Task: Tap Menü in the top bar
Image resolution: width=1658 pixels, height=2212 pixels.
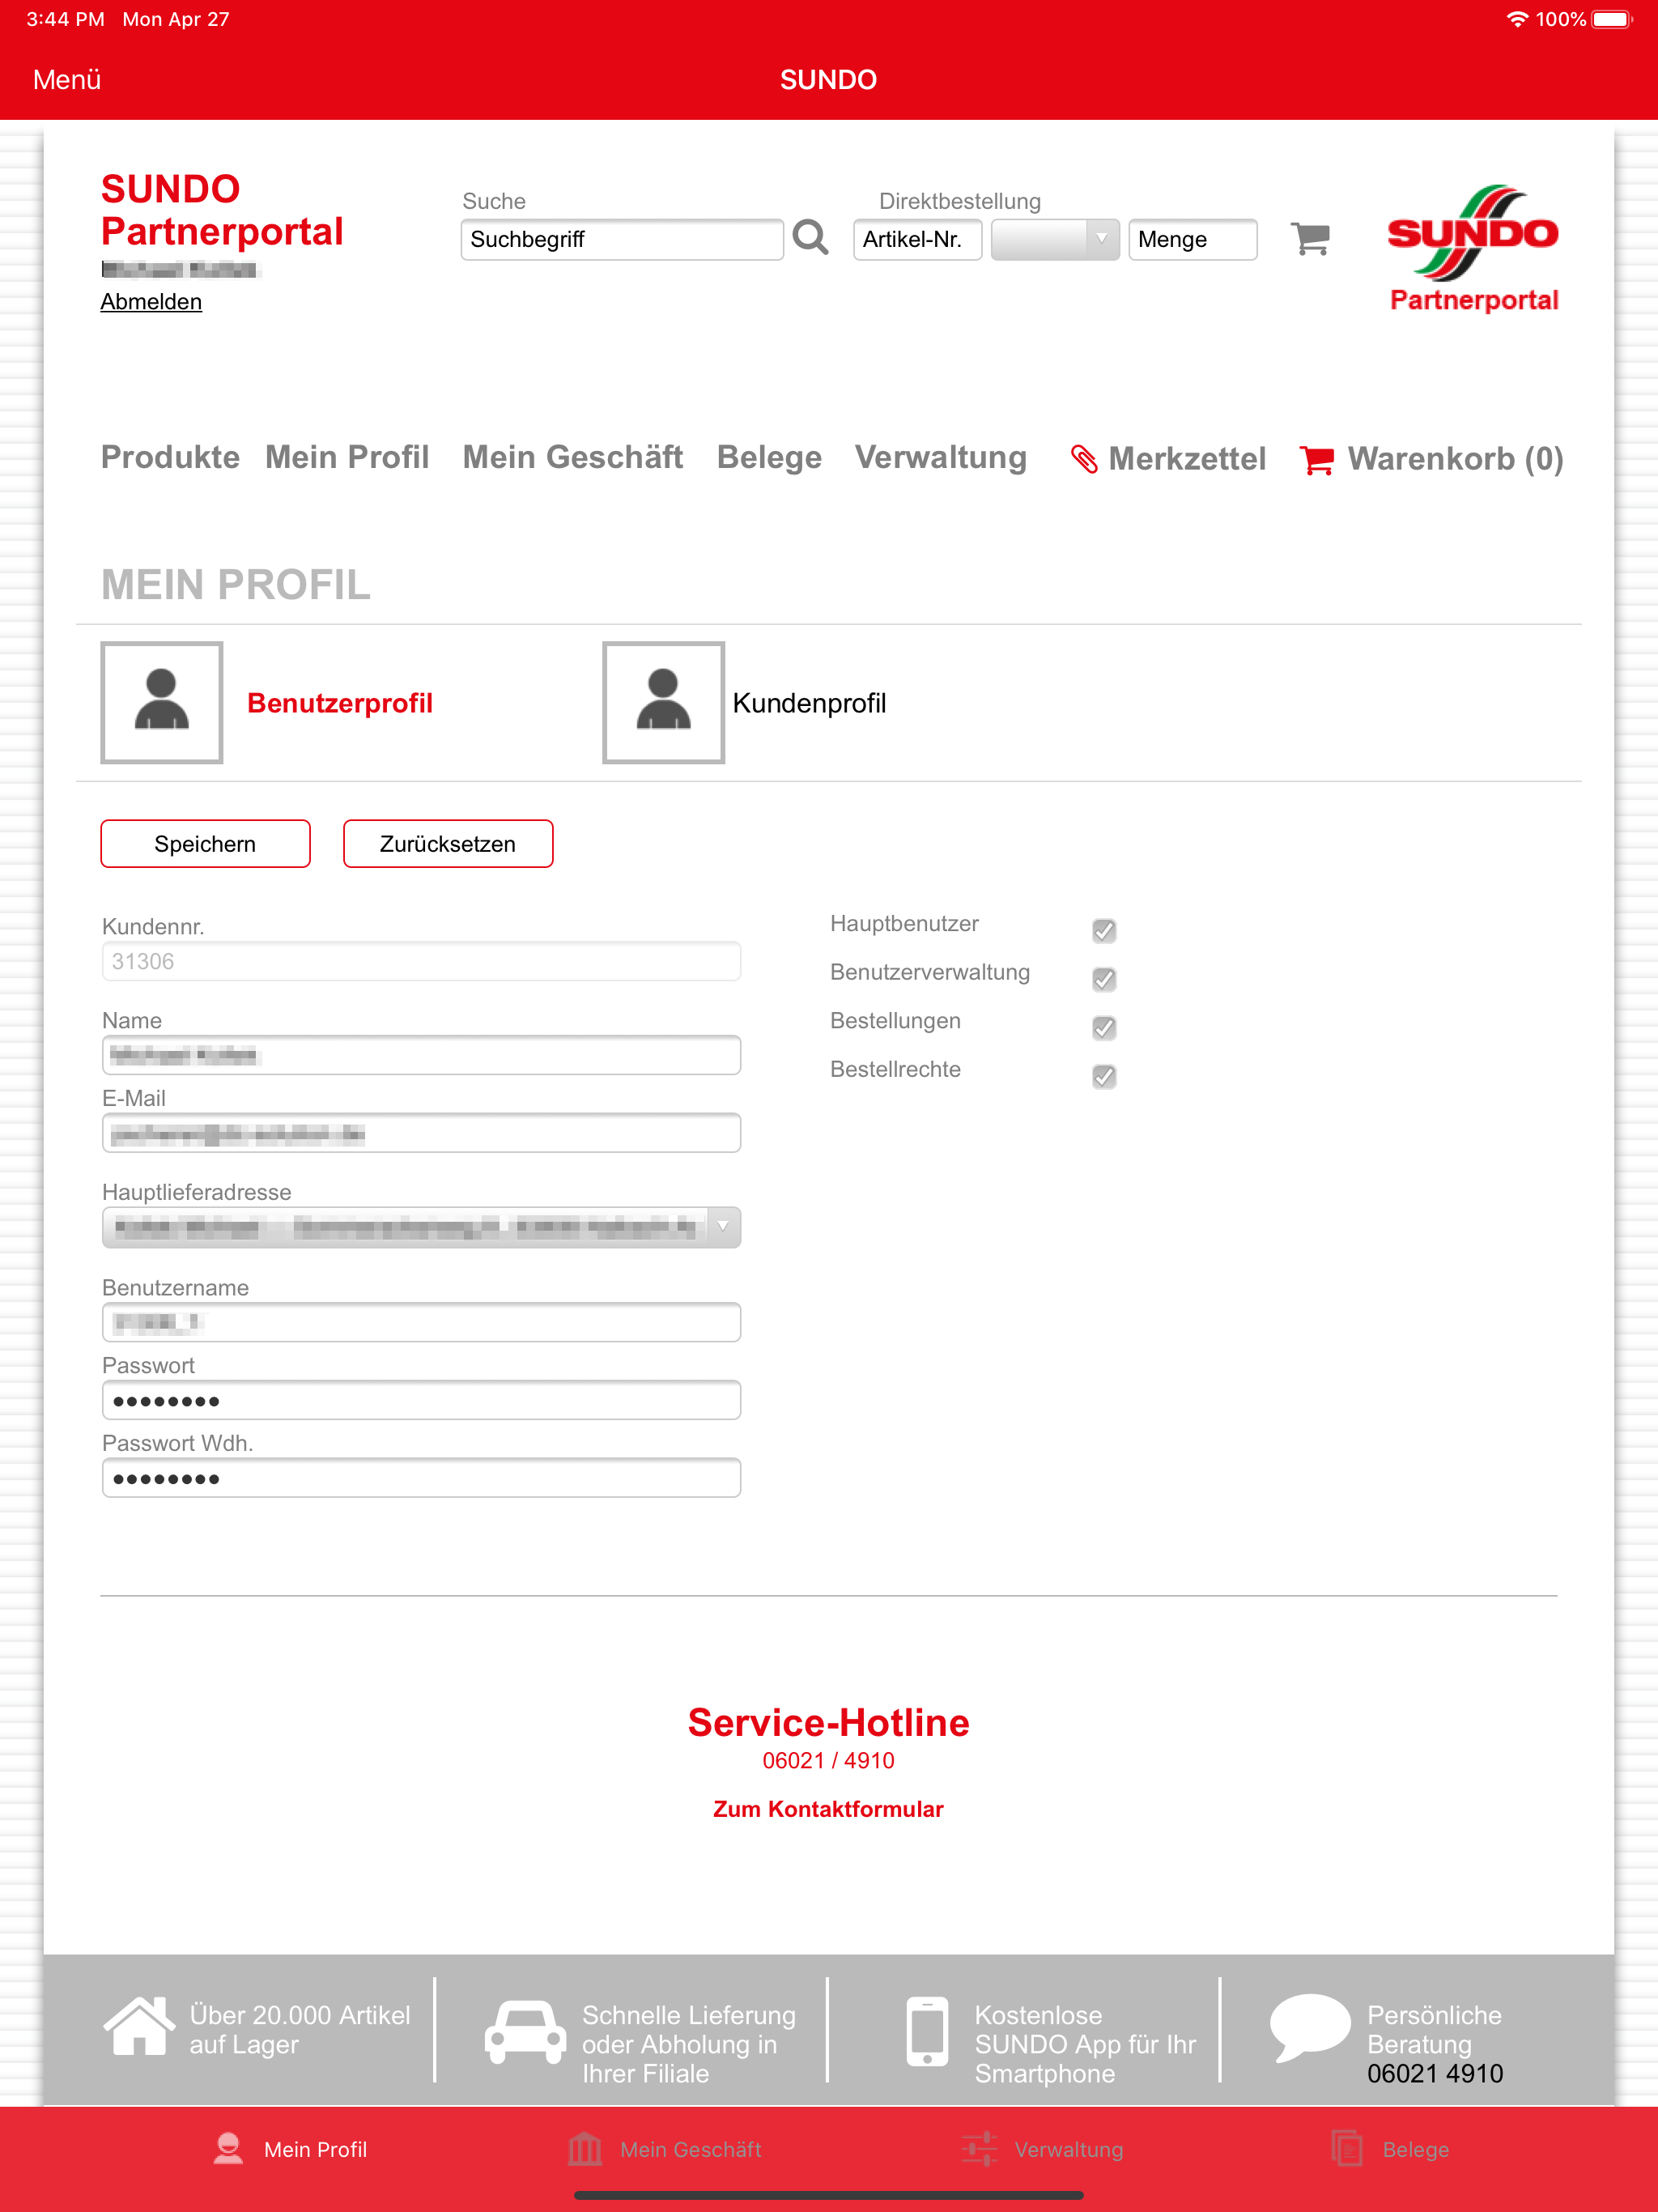Action: tap(67, 80)
